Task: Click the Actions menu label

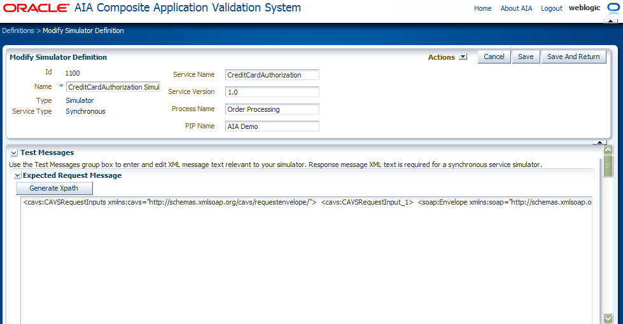Action: tap(441, 57)
